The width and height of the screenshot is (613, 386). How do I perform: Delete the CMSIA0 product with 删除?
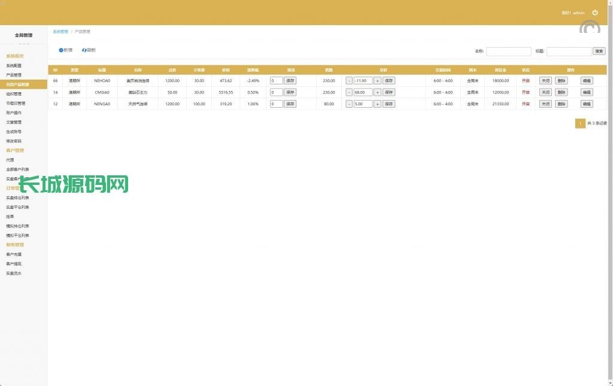561,92
